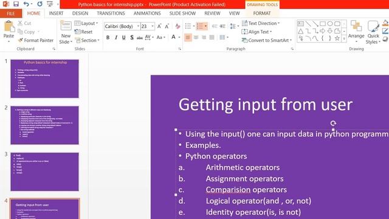Open the Columns dropdown
Image resolution: width=389 pixels, height=219 pixels.
[x=224, y=38]
